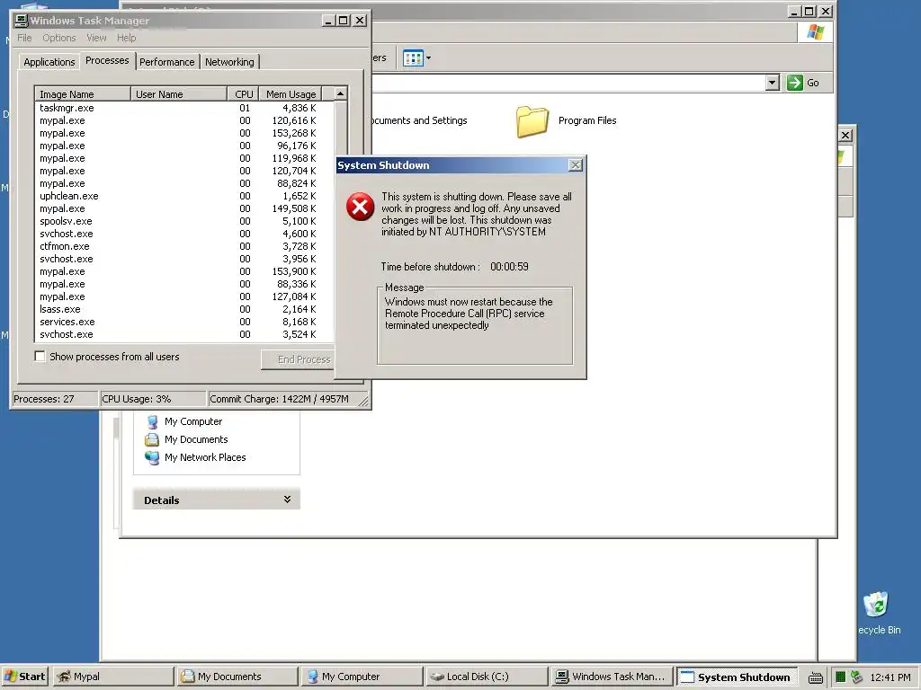Click the My Network Places link
The image size is (921, 690).
pyautogui.click(x=205, y=457)
